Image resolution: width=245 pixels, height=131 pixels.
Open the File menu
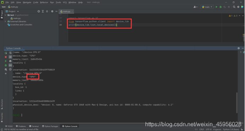tap(7, 2)
